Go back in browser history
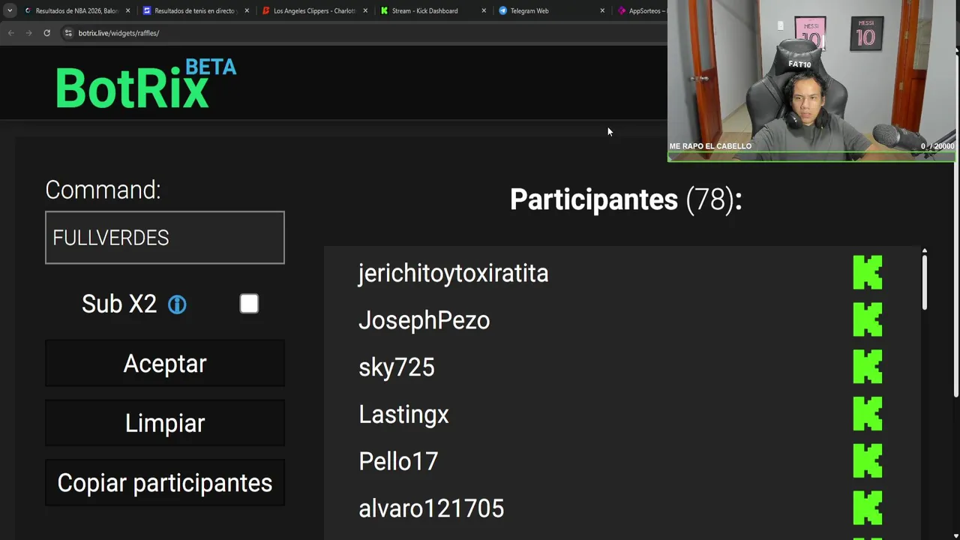960x540 pixels. coord(11,33)
